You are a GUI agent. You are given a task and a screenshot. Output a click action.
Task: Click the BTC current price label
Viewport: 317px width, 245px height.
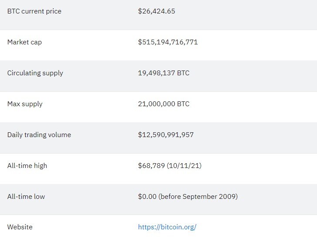click(34, 11)
